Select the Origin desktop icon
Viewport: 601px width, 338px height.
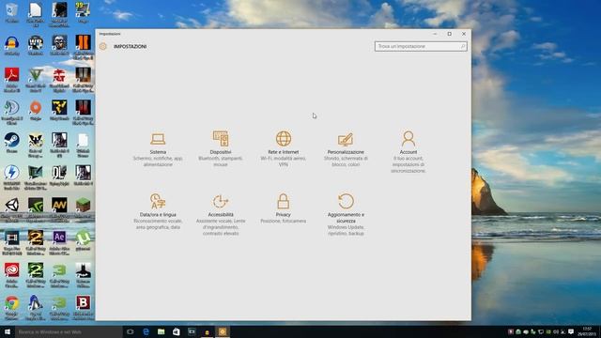(x=36, y=111)
